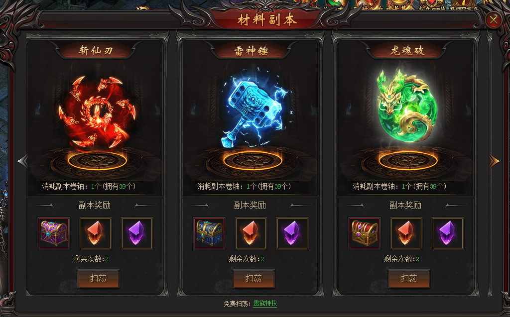This screenshot has height=317, width=510.
Task: Click the purple crystal reward under 斩仙刃
Action: coord(137,233)
